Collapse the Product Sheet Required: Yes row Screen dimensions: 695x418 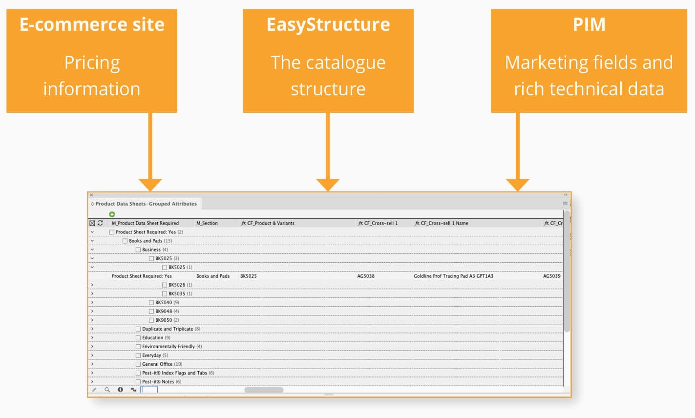point(92,232)
